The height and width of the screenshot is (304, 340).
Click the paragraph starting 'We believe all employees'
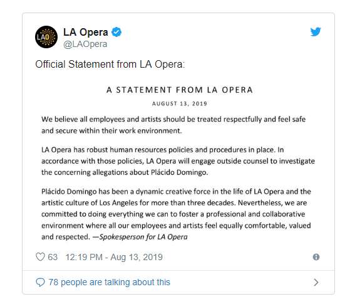[x=173, y=125]
